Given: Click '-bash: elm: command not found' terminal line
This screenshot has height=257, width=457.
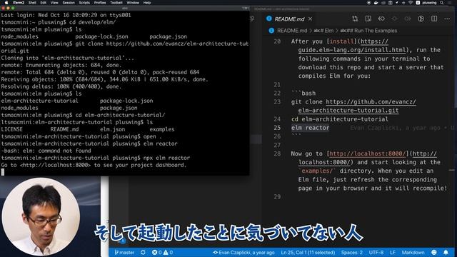Looking at the screenshot, I should pos(46,151).
